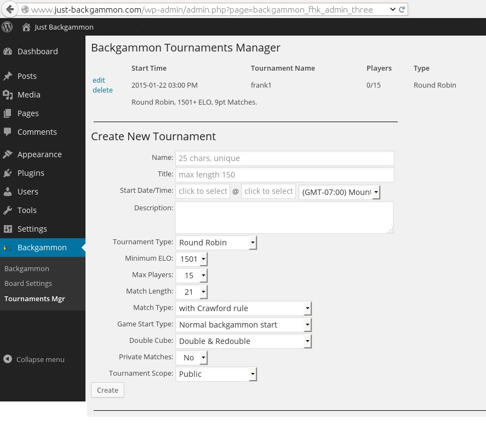The image size is (486, 442).
Task: Open Posts menu item
Action: point(27,76)
